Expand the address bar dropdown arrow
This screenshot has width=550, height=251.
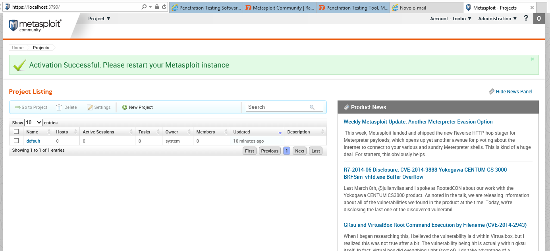pyautogui.click(x=150, y=7)
